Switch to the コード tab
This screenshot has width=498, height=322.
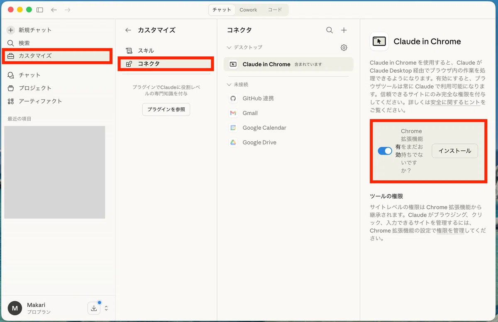(275, 10)
